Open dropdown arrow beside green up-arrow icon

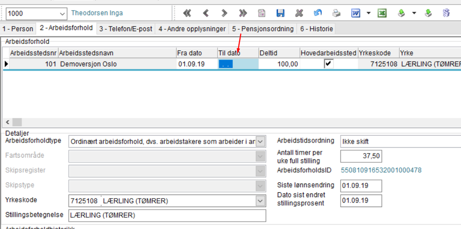tap(414, 13)
